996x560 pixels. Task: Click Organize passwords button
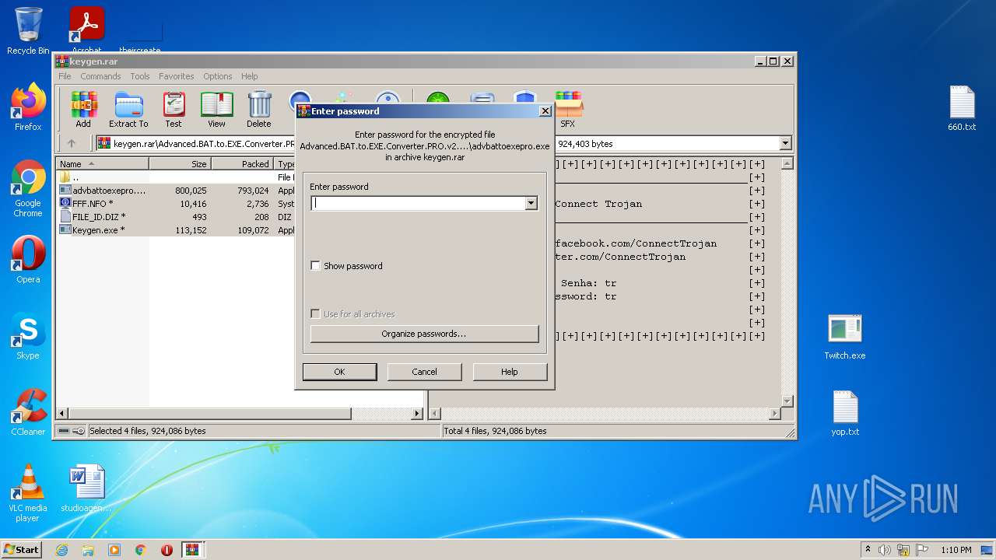click(x=424, y=334)
